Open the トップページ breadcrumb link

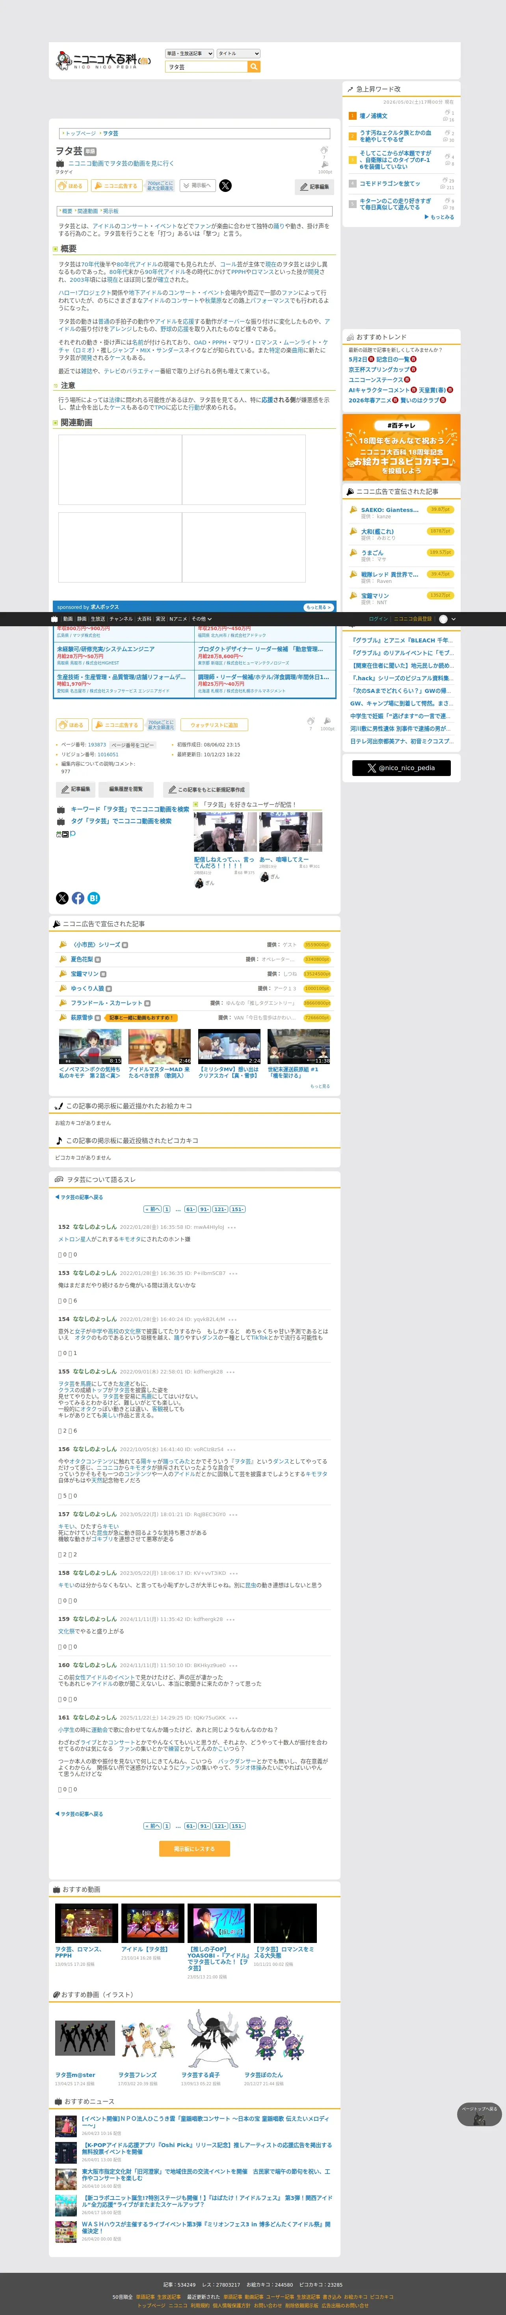click(81, 133)
